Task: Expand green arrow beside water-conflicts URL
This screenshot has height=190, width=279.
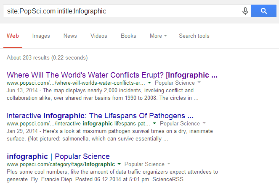Action: coord(149,83)
